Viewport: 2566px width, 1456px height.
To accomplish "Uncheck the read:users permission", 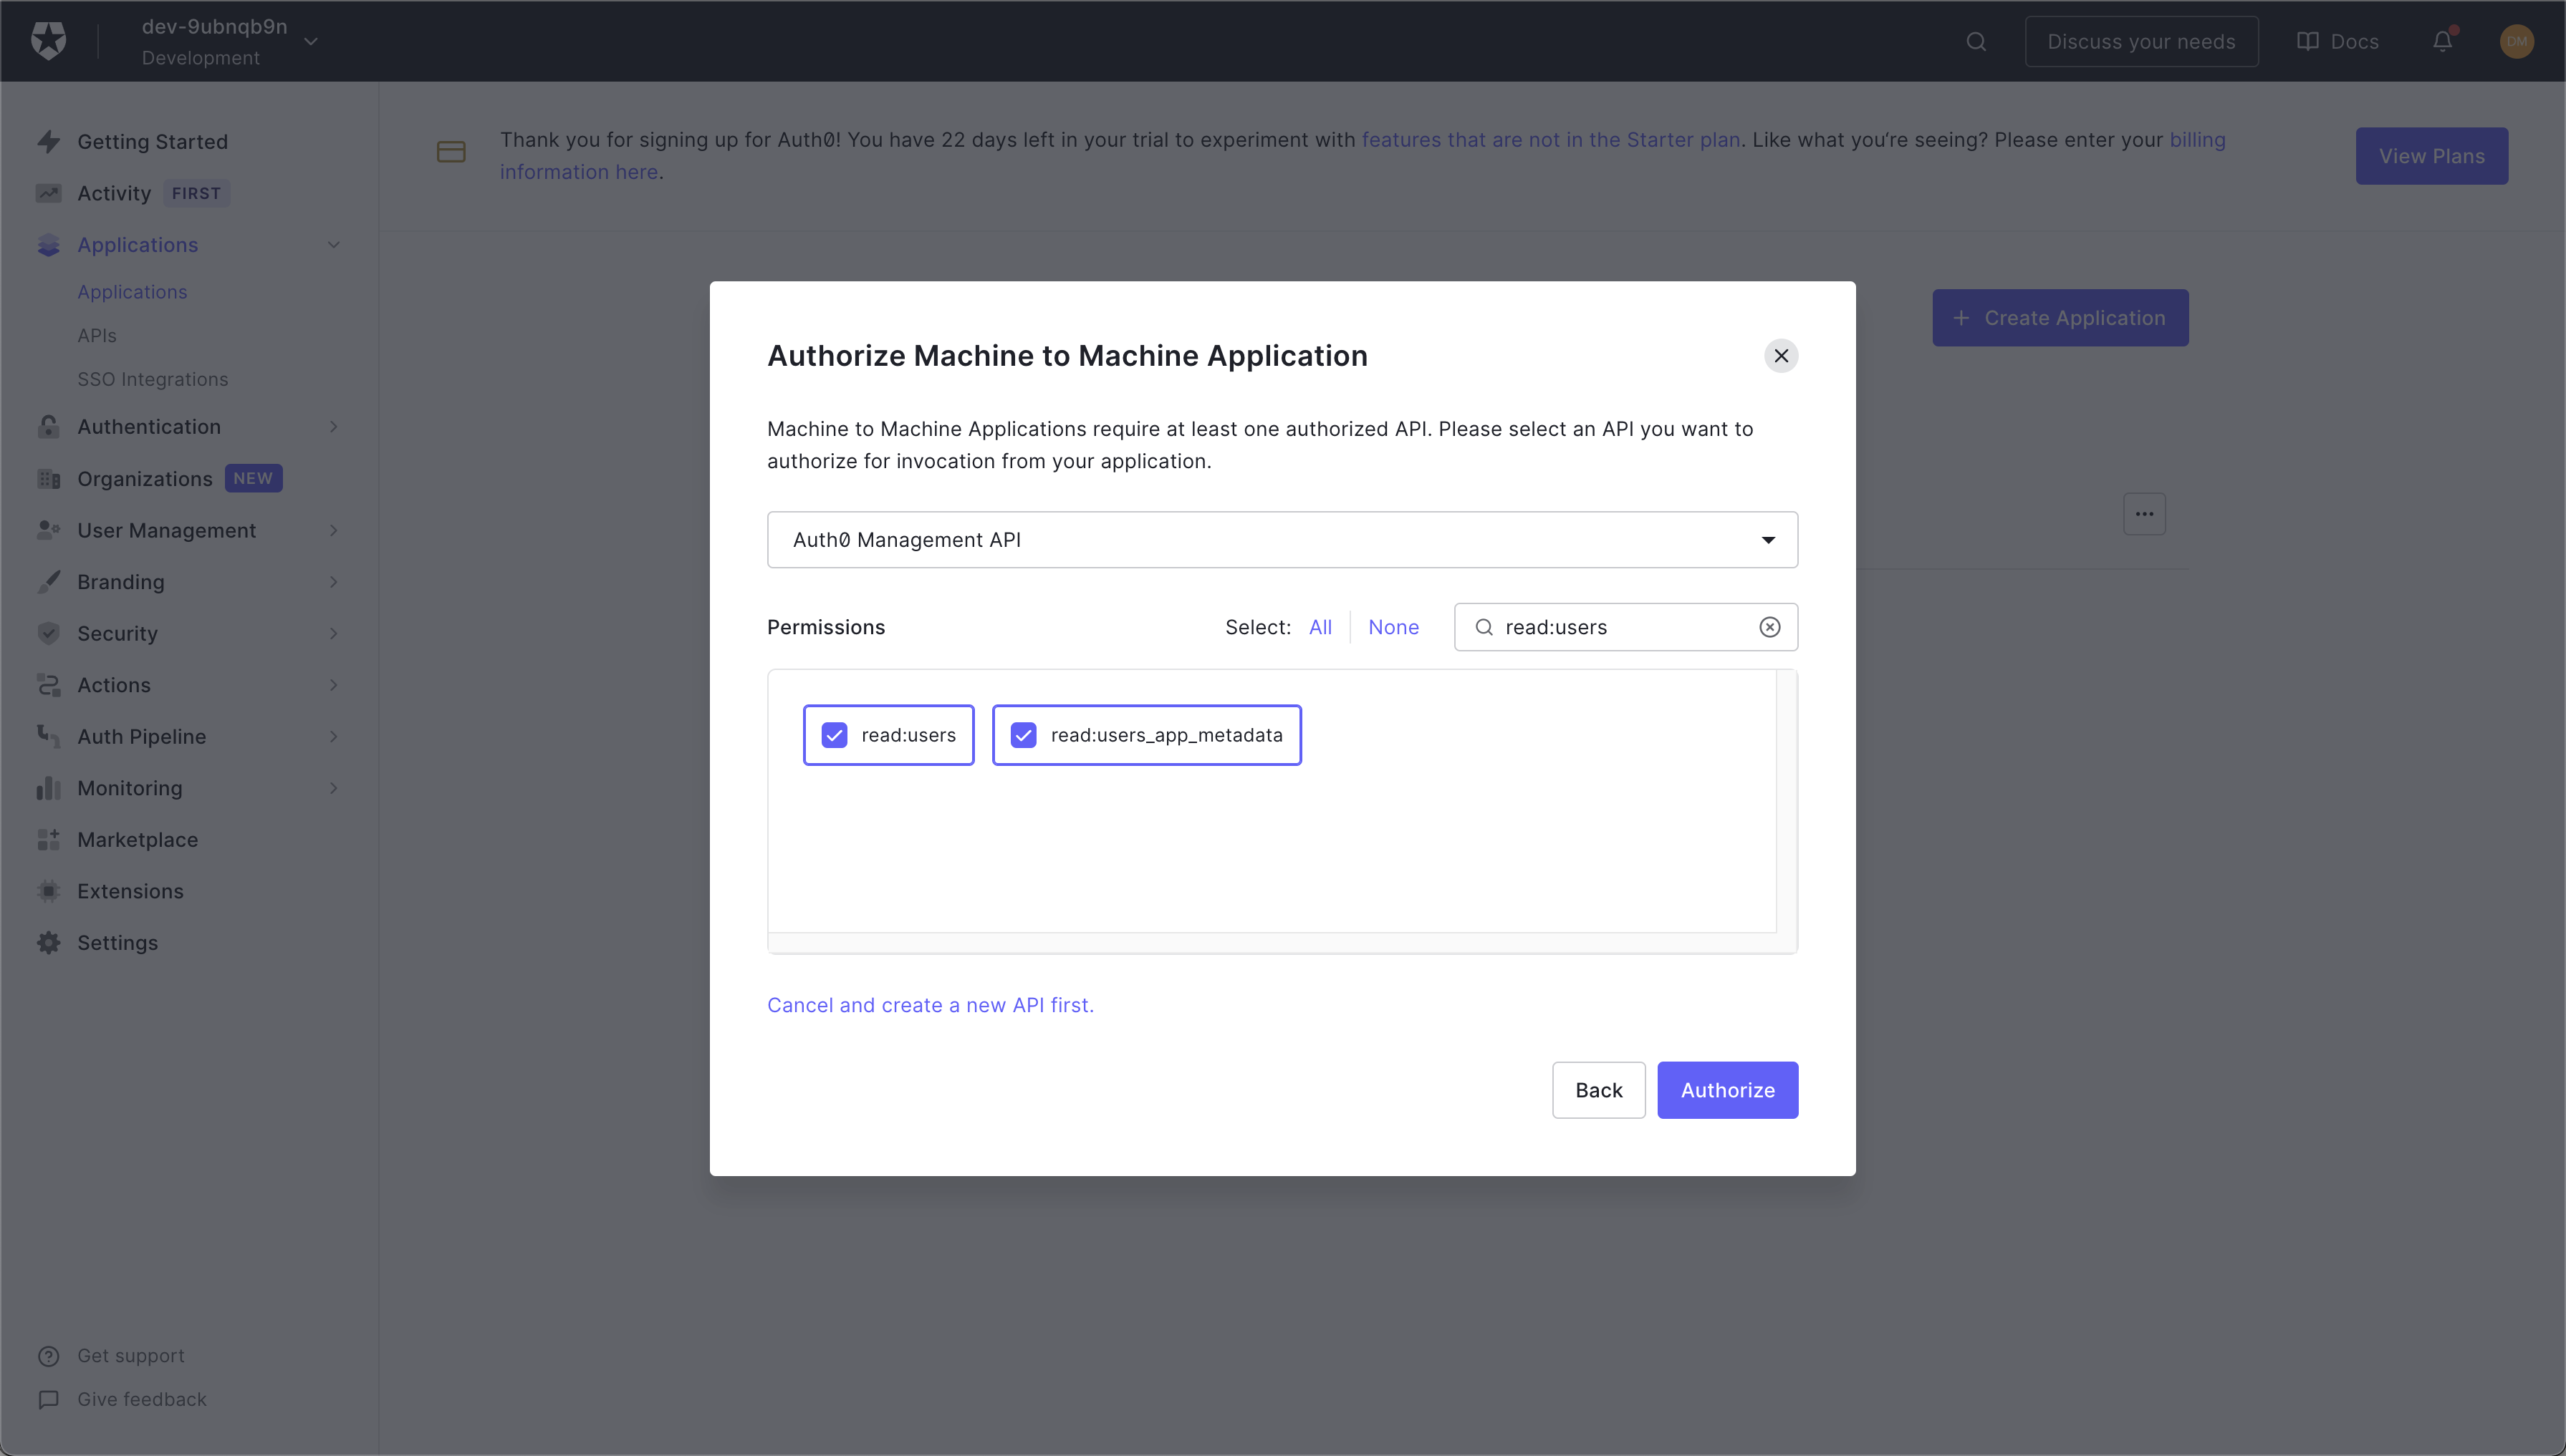I will pyautogui.click(x=834, y=735).
